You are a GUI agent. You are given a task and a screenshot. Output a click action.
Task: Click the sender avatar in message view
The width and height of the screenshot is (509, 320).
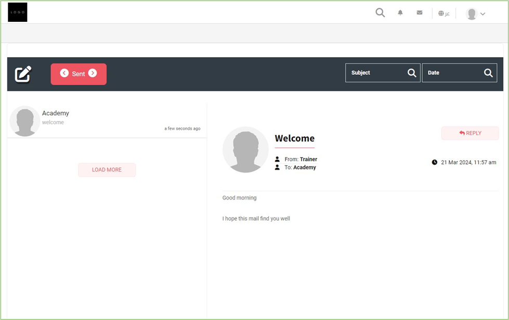point(245,150)
